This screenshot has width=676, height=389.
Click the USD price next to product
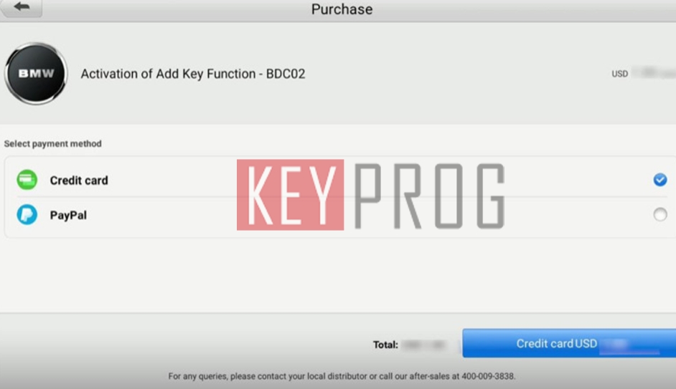click(653, 73)
